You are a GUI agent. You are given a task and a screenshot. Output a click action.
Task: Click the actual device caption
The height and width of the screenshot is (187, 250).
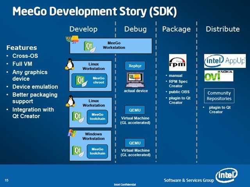[x=136, y=91]
